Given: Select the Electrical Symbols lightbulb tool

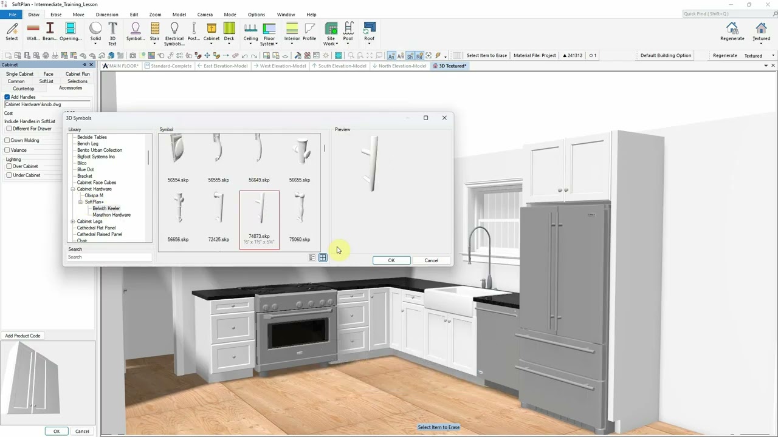Looking at the screenshot, I should pos(174,33).
